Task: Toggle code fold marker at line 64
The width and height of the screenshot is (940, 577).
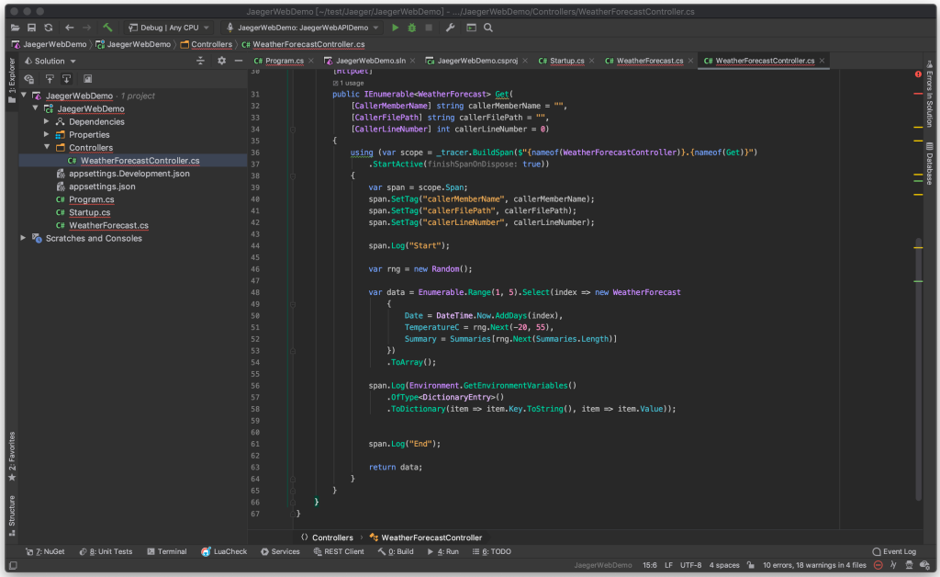Action: pos(293,479)
